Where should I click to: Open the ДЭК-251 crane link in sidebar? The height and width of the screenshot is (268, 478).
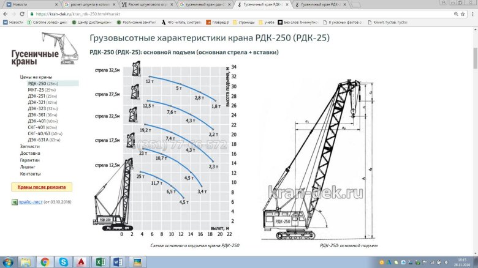coord(37,96)
